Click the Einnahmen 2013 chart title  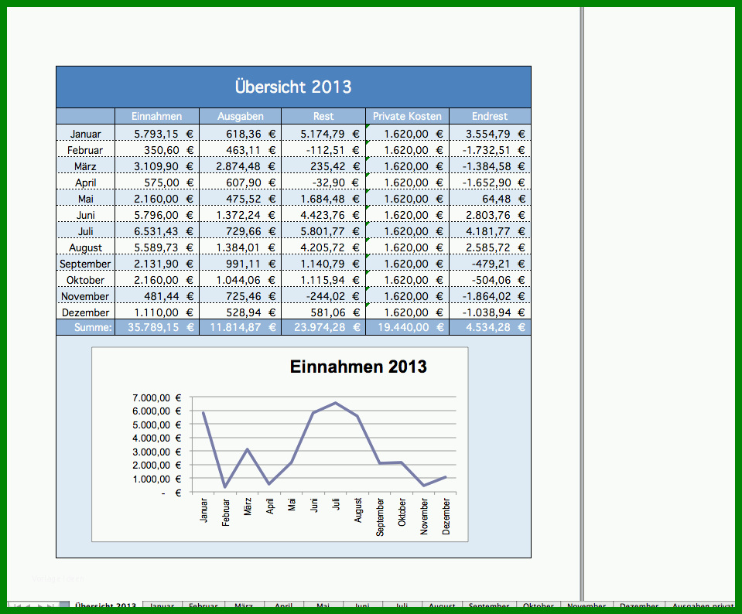click(x=358, y=367)
